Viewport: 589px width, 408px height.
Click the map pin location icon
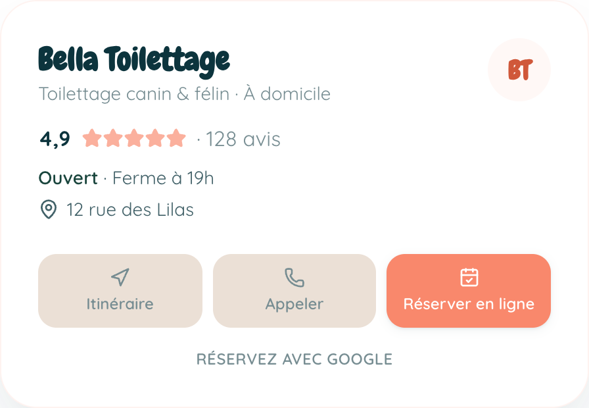coord(49,209)
